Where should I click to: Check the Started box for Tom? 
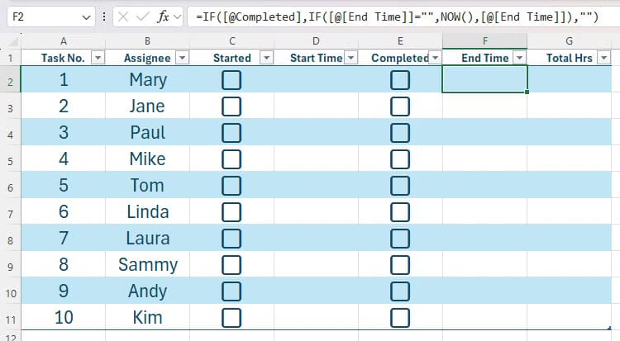tap(231, 186)
